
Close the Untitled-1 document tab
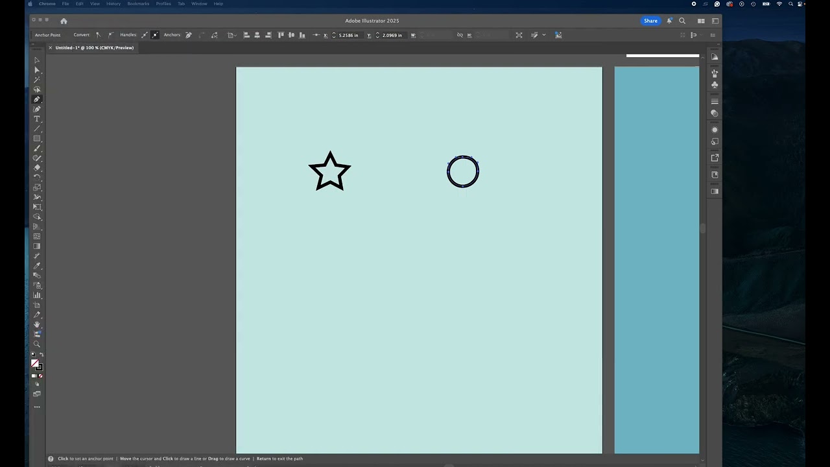click(x=50, y=48)
